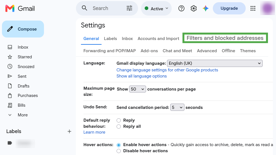The width and height of the screenshot is (276, 155).
Task: Open the Help question mark icon
Action: click(181, 8)
